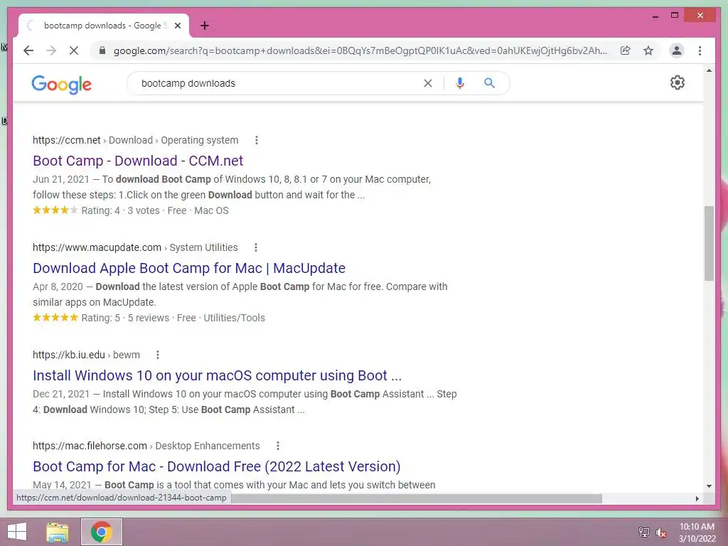Click the https://ccm.net breadcrumb

[66, 140]
